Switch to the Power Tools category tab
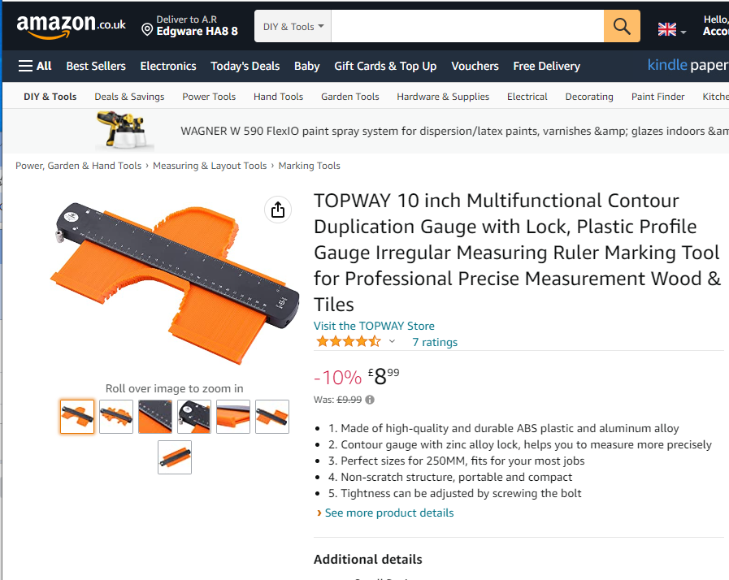 point(209,96)
